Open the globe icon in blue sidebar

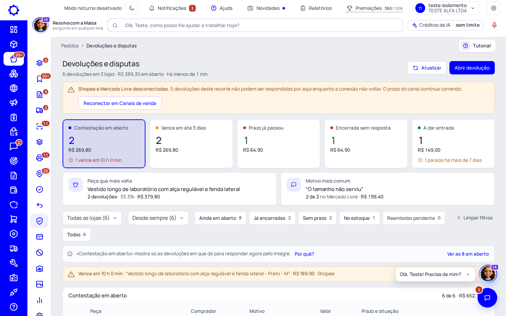(14, 88)
